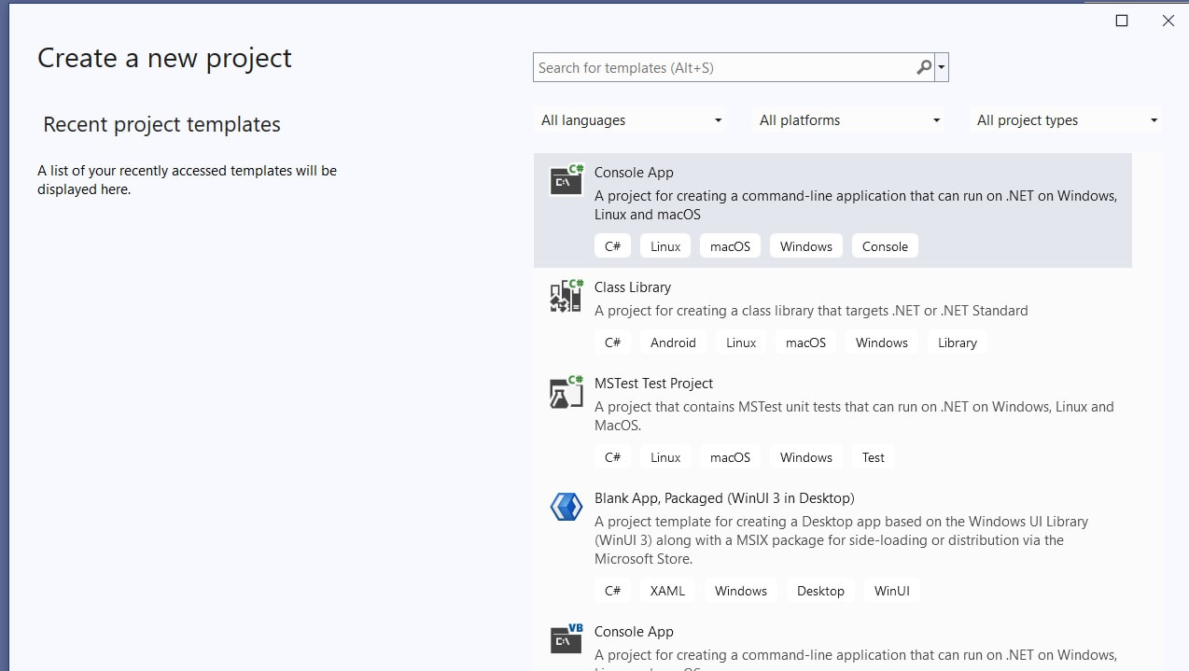Click the C# tag under Blank App
The image size is (1189, 671).
[612, 591]
